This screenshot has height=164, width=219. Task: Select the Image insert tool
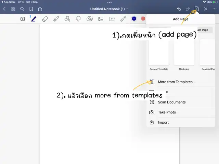click(101, 19)
